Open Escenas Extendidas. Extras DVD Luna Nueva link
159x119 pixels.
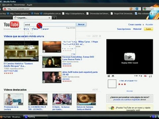pos(78,58)
